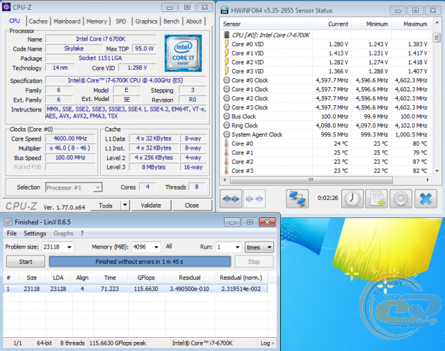
Task: Click the thermometer icon for Core #0 temperature
Action: click(227, 143)
